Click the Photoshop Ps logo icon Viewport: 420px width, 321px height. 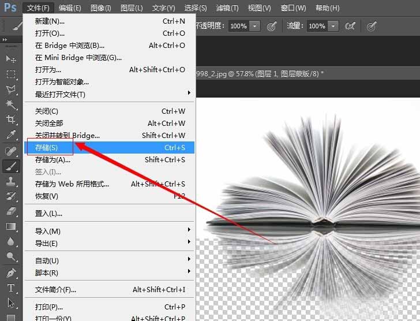[10, 8]
